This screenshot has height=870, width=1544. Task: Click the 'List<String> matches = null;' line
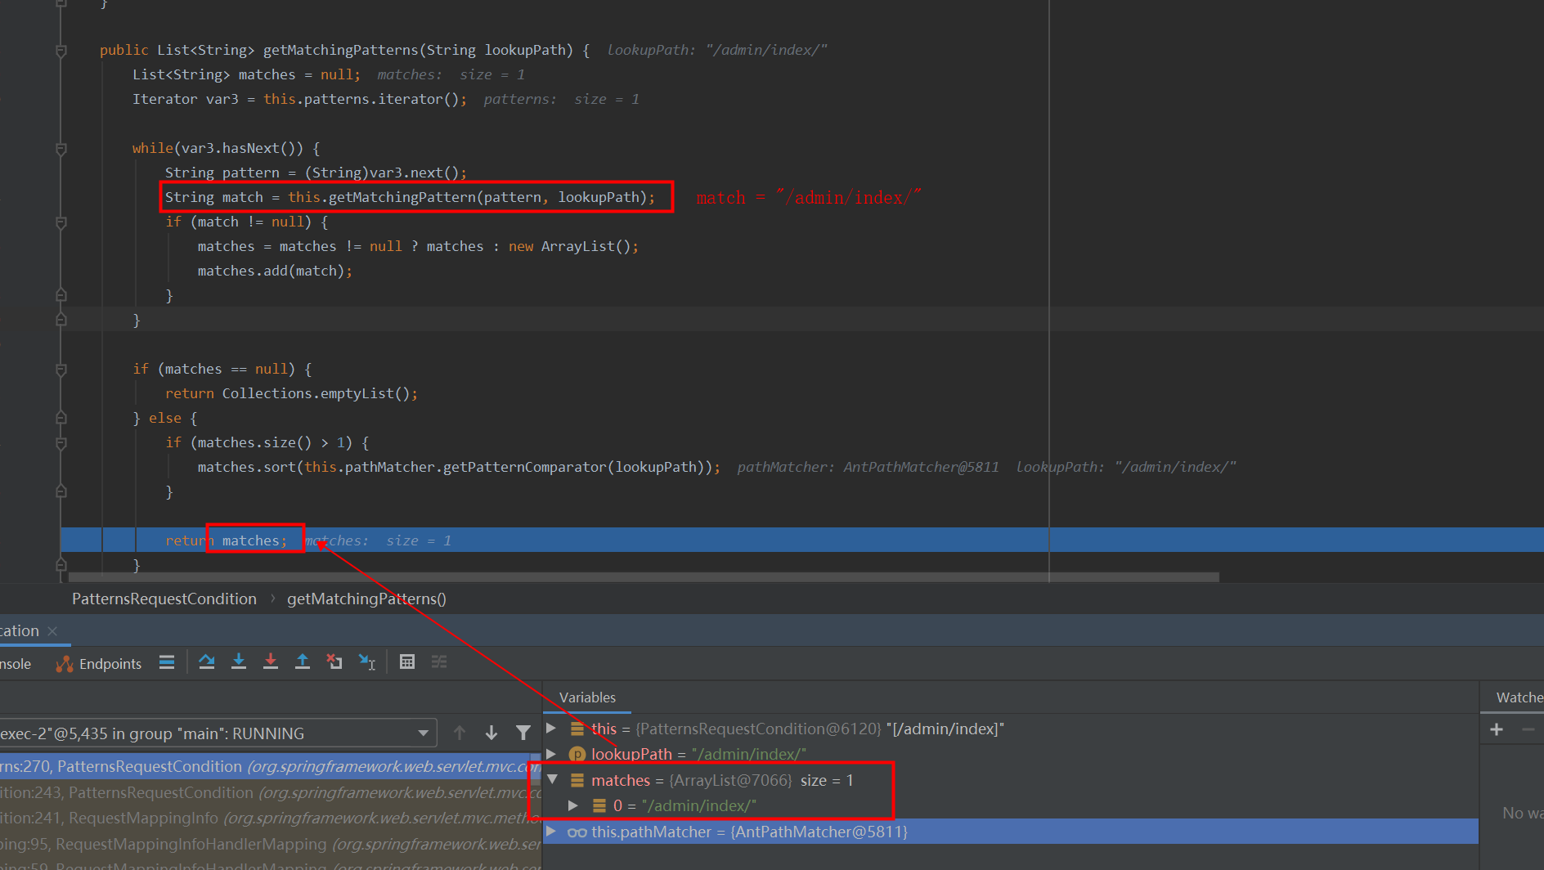click(246, 74)
